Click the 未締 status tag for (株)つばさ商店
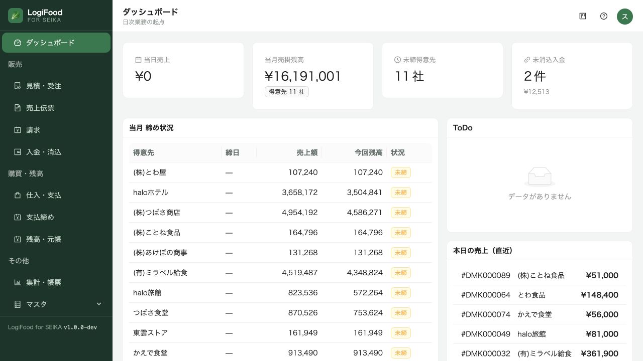Viewport: 643px width, 361px height. (x=401, y=213)
